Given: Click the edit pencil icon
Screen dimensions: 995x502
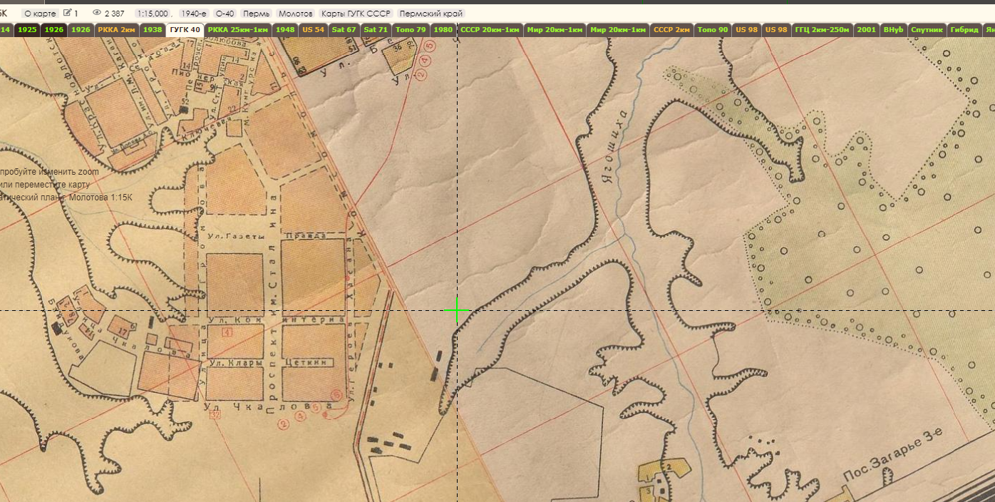Looking at the screenshot, I should pyautogui.click(x=68, y=13).
